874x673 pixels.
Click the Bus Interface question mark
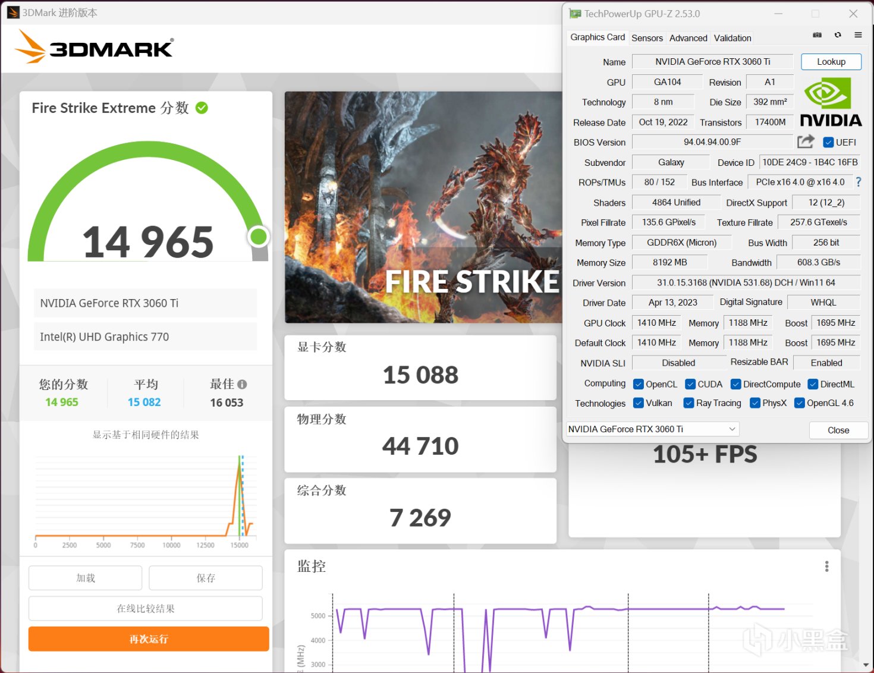[859, 182]
